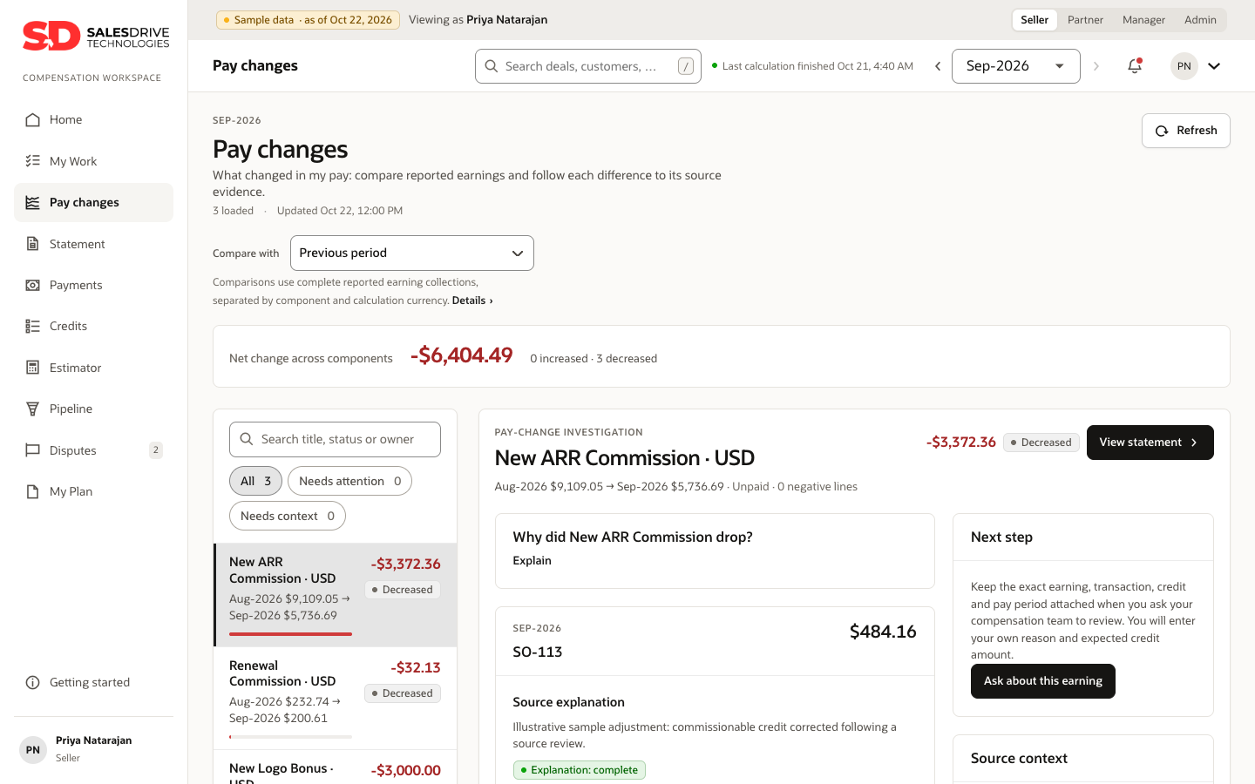Click the SalesDrive Technologies logo

point(96,37)
